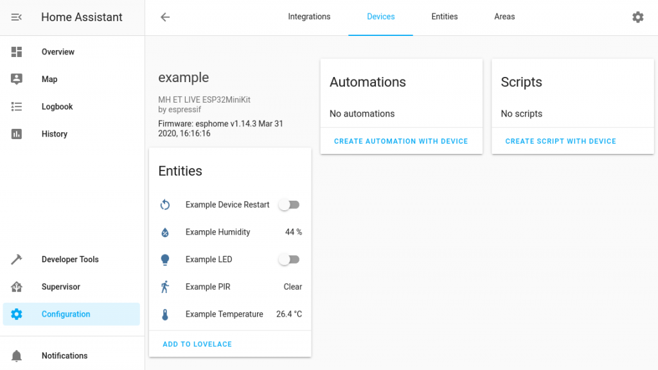Open settings via the top-right gear icon
The image size is (658, 370).
(637, 17)
